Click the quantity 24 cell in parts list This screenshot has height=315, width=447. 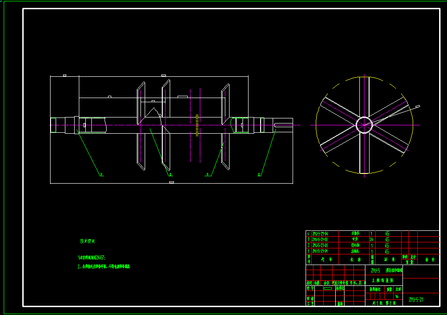click(371, 240)
